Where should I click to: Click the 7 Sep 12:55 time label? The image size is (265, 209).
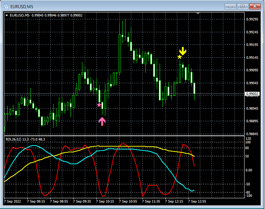coord(197,201)
